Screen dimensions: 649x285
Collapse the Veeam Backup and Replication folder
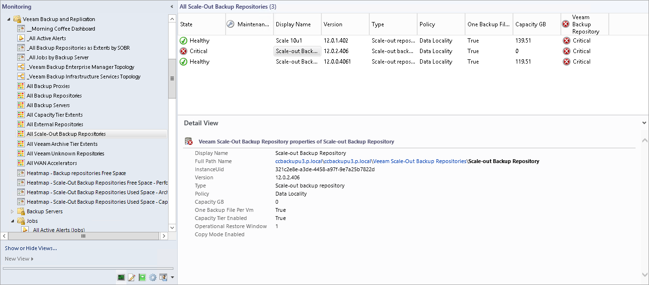[x=9, y=19]
